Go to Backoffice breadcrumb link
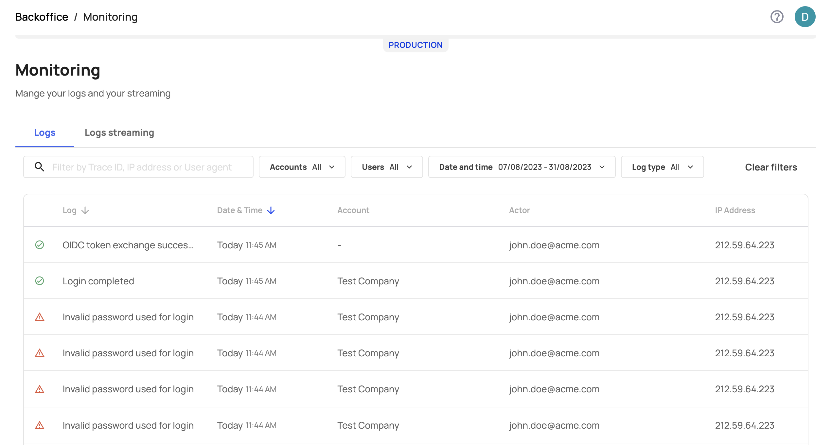The width and height of the screenshot is (832, 445). tap(42, 17)
